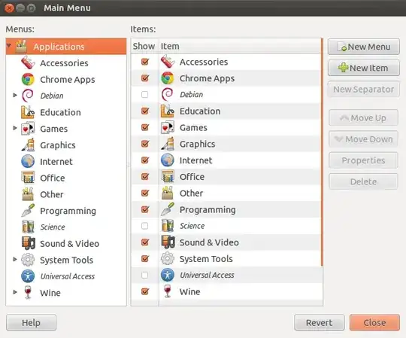Click the Move Down button
The width and height of the screenshot is (406, 338).
click(364, 139)
